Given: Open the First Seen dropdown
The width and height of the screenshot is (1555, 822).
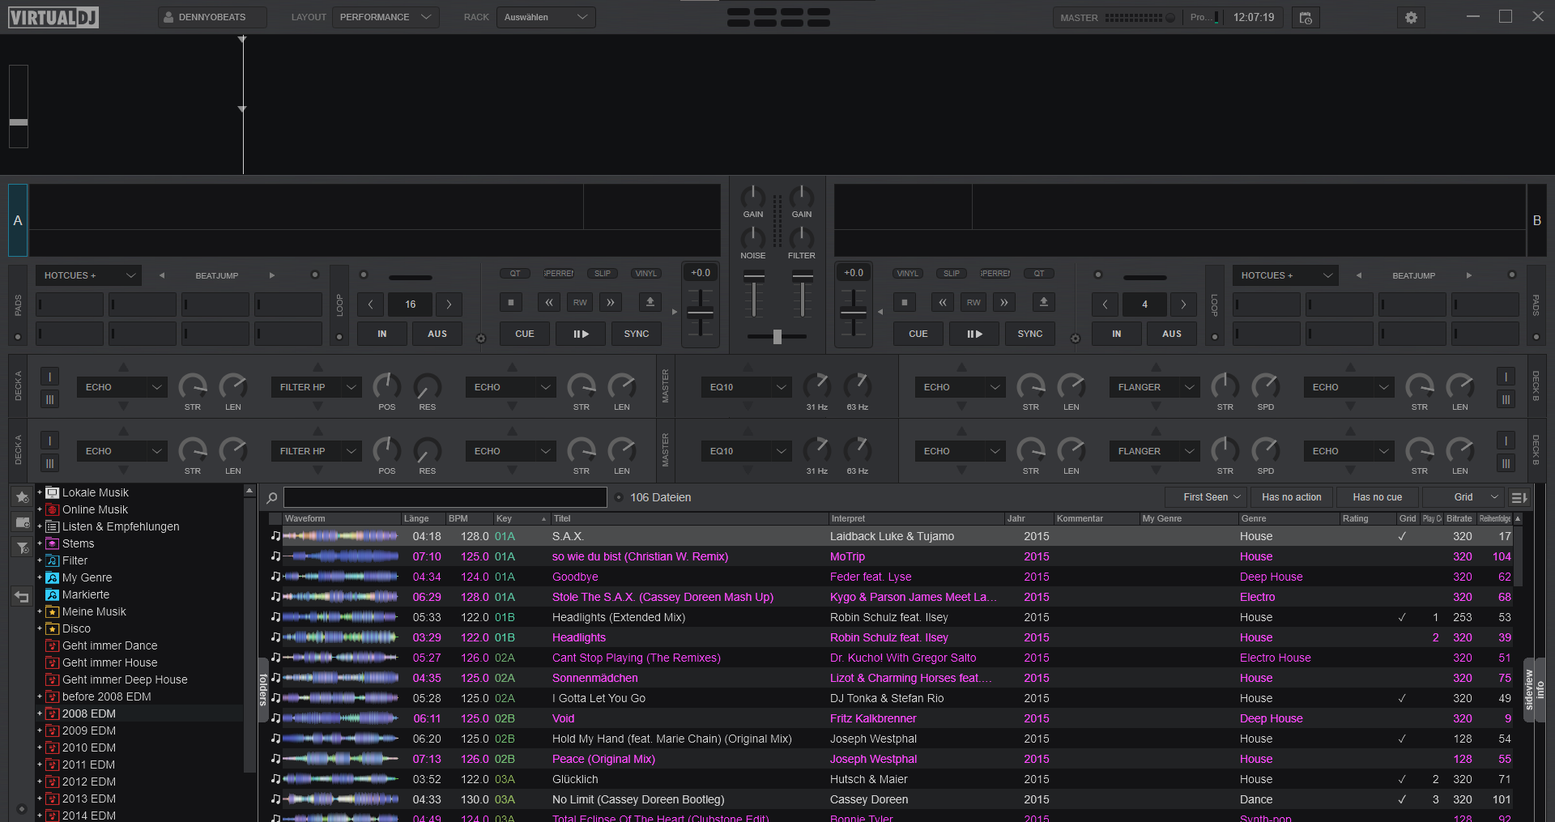Looking at the screenshot, I should pyautogui.click(x=1206, y=497).
